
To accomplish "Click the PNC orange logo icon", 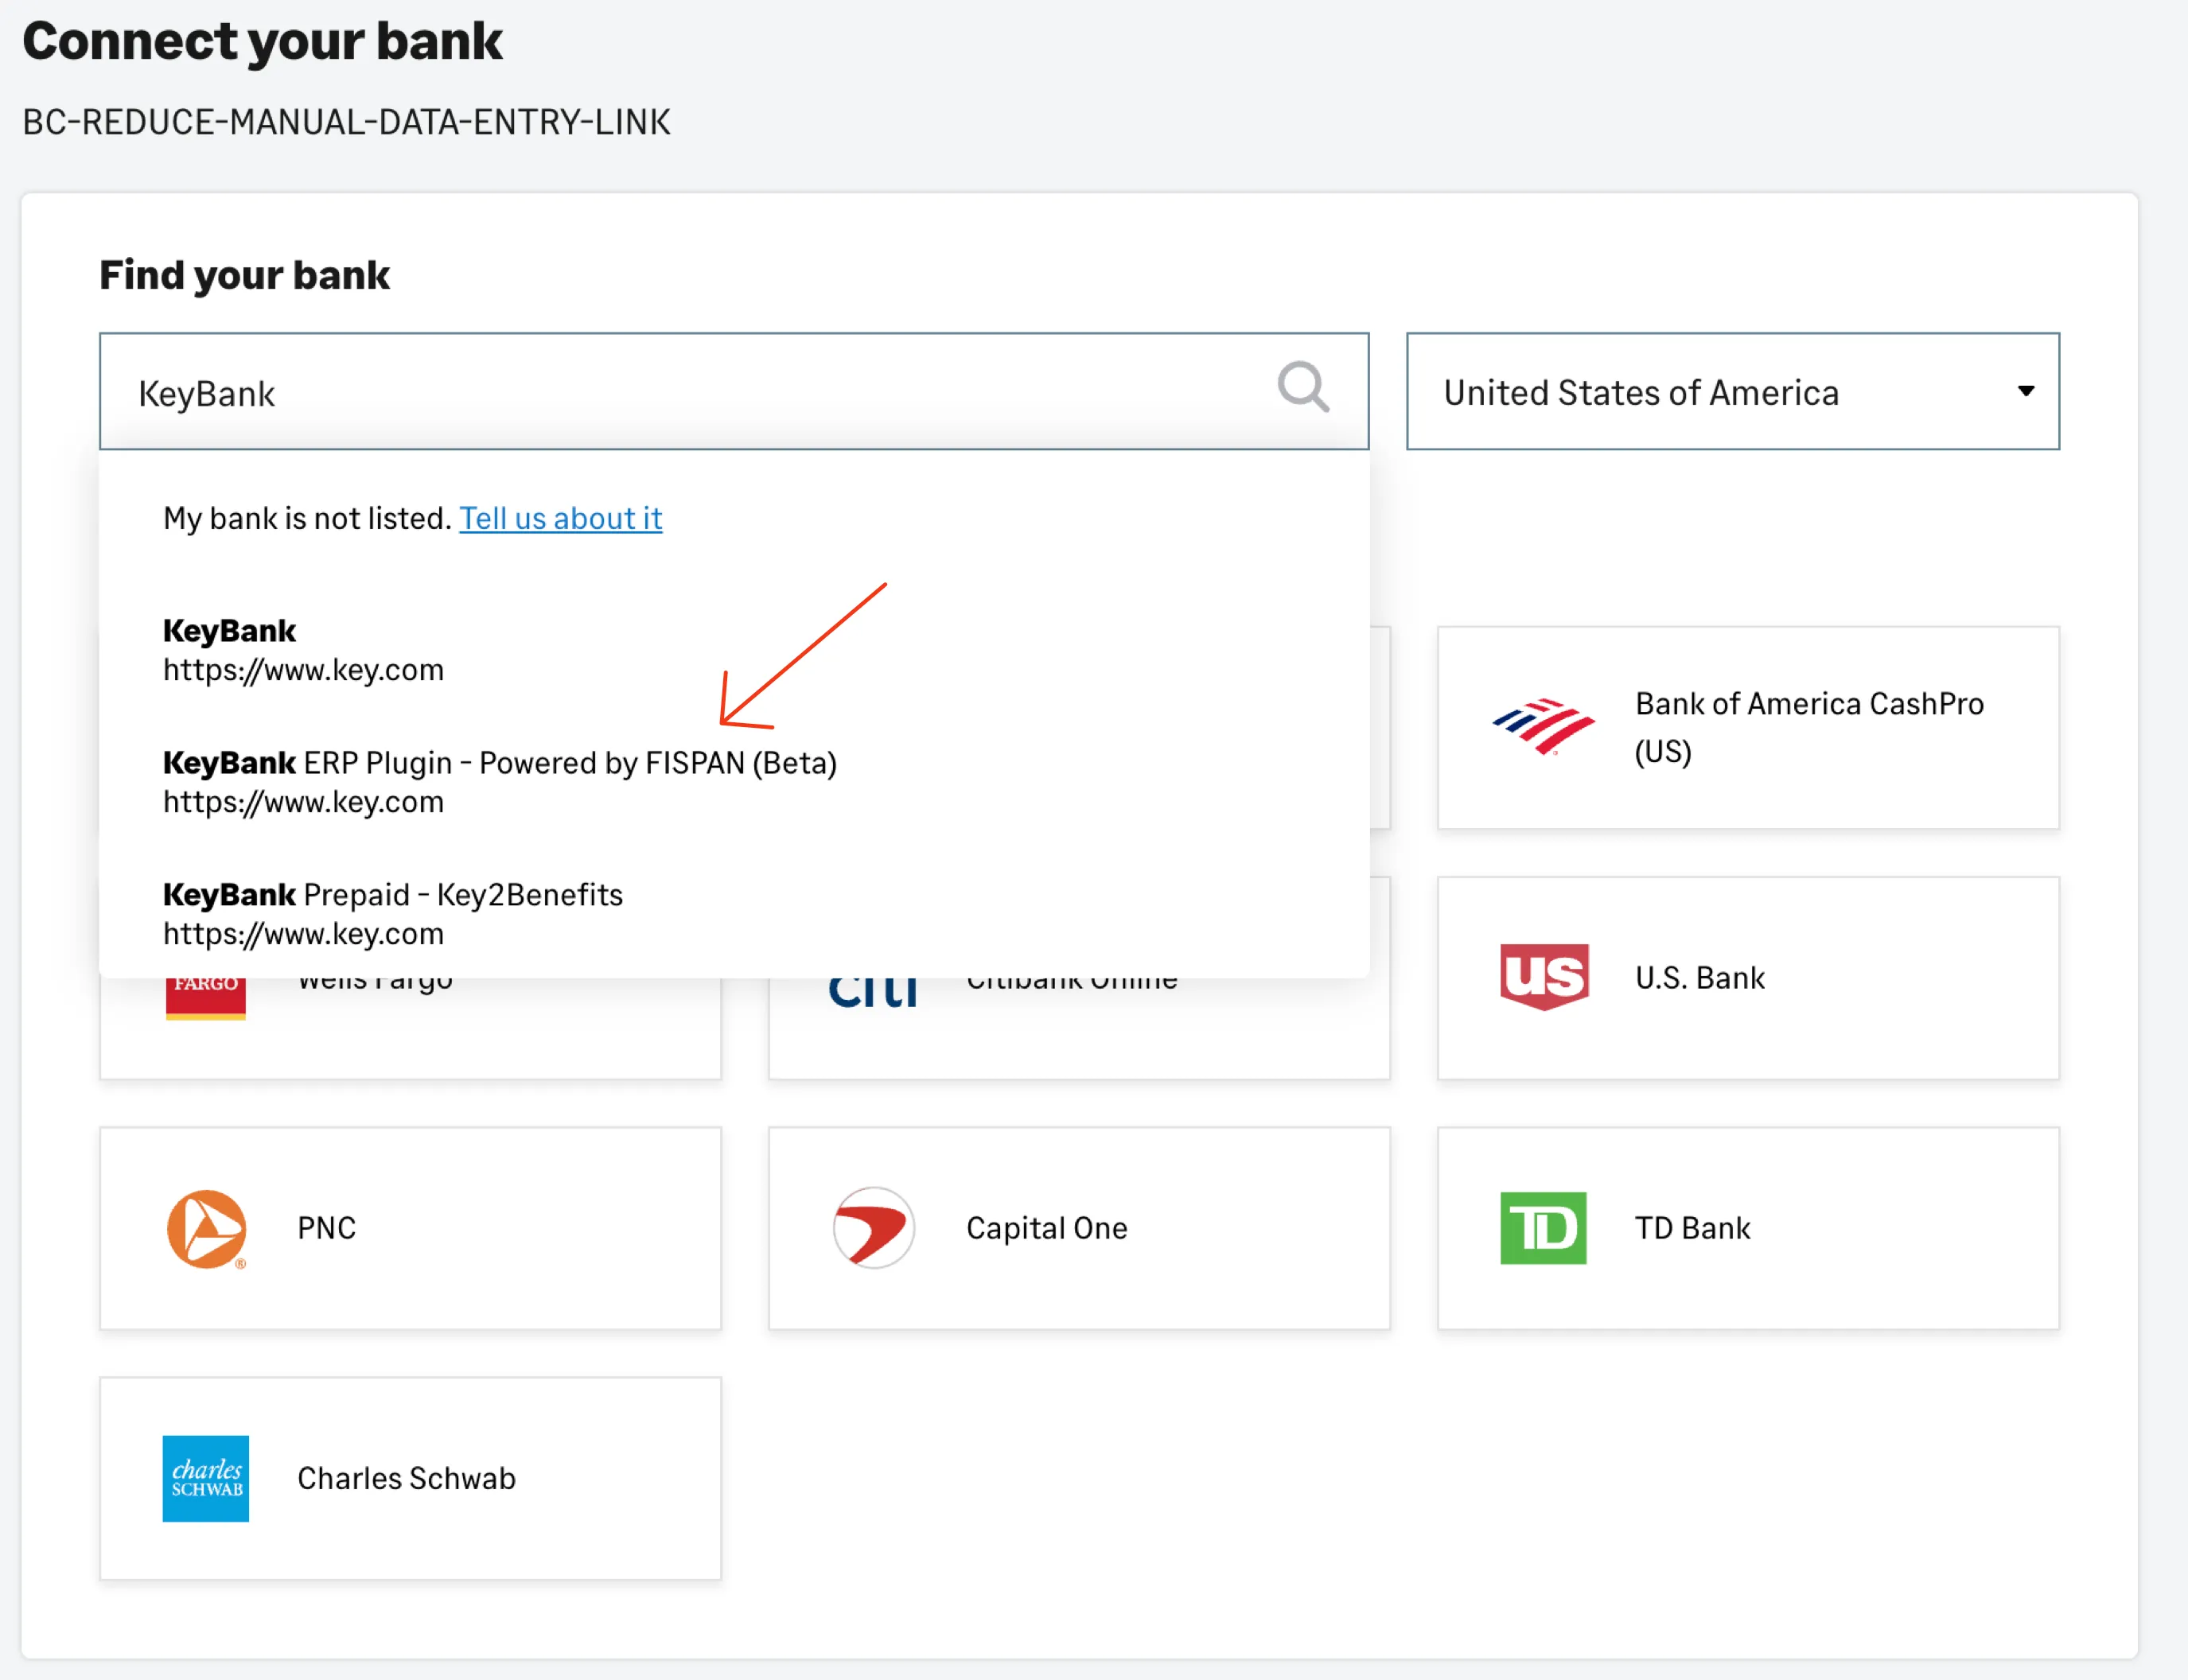I will pyautogui.click(x=206, y=1229).
